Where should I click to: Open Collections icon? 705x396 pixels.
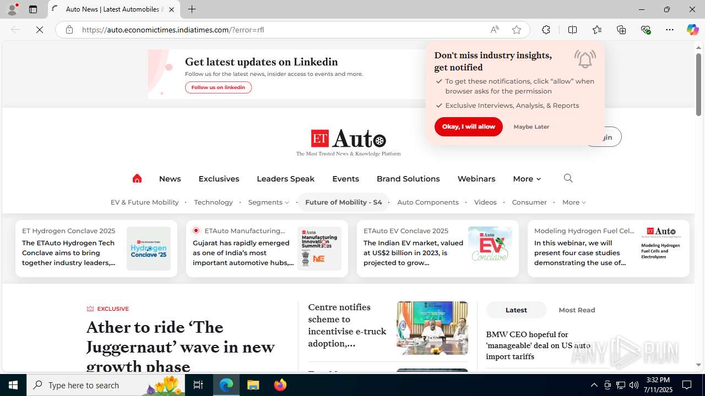pyautogui.click(x=621, y=30)
